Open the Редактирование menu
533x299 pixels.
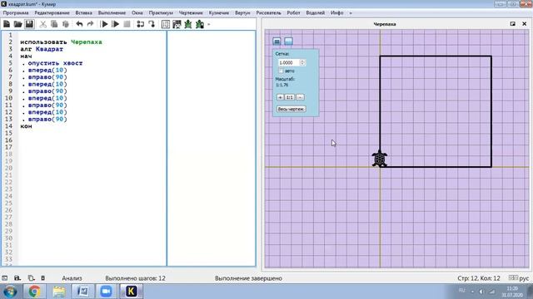[52, 13]
